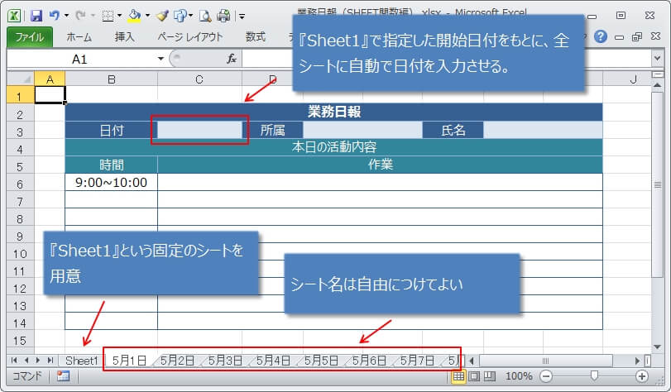The width and height of the screenshot is (671, 392).
Task: Click the zoom in plus button
Action: tap(641, 376)
